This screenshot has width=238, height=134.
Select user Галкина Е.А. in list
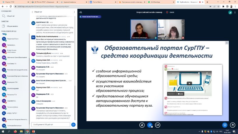point(15,45)
